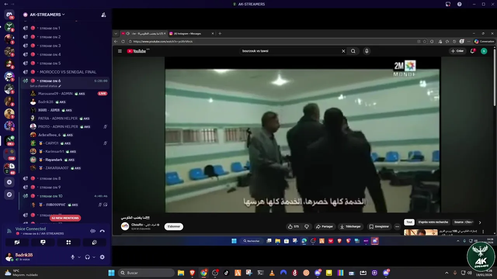Viewport: 497px width, 279px height.
Task: Dislike the YouTube video
Action: tap(306, 226)
